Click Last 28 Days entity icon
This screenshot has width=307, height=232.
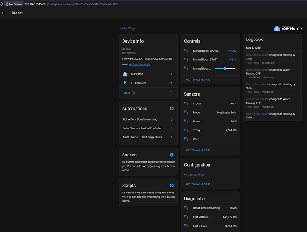click(186, 217)
